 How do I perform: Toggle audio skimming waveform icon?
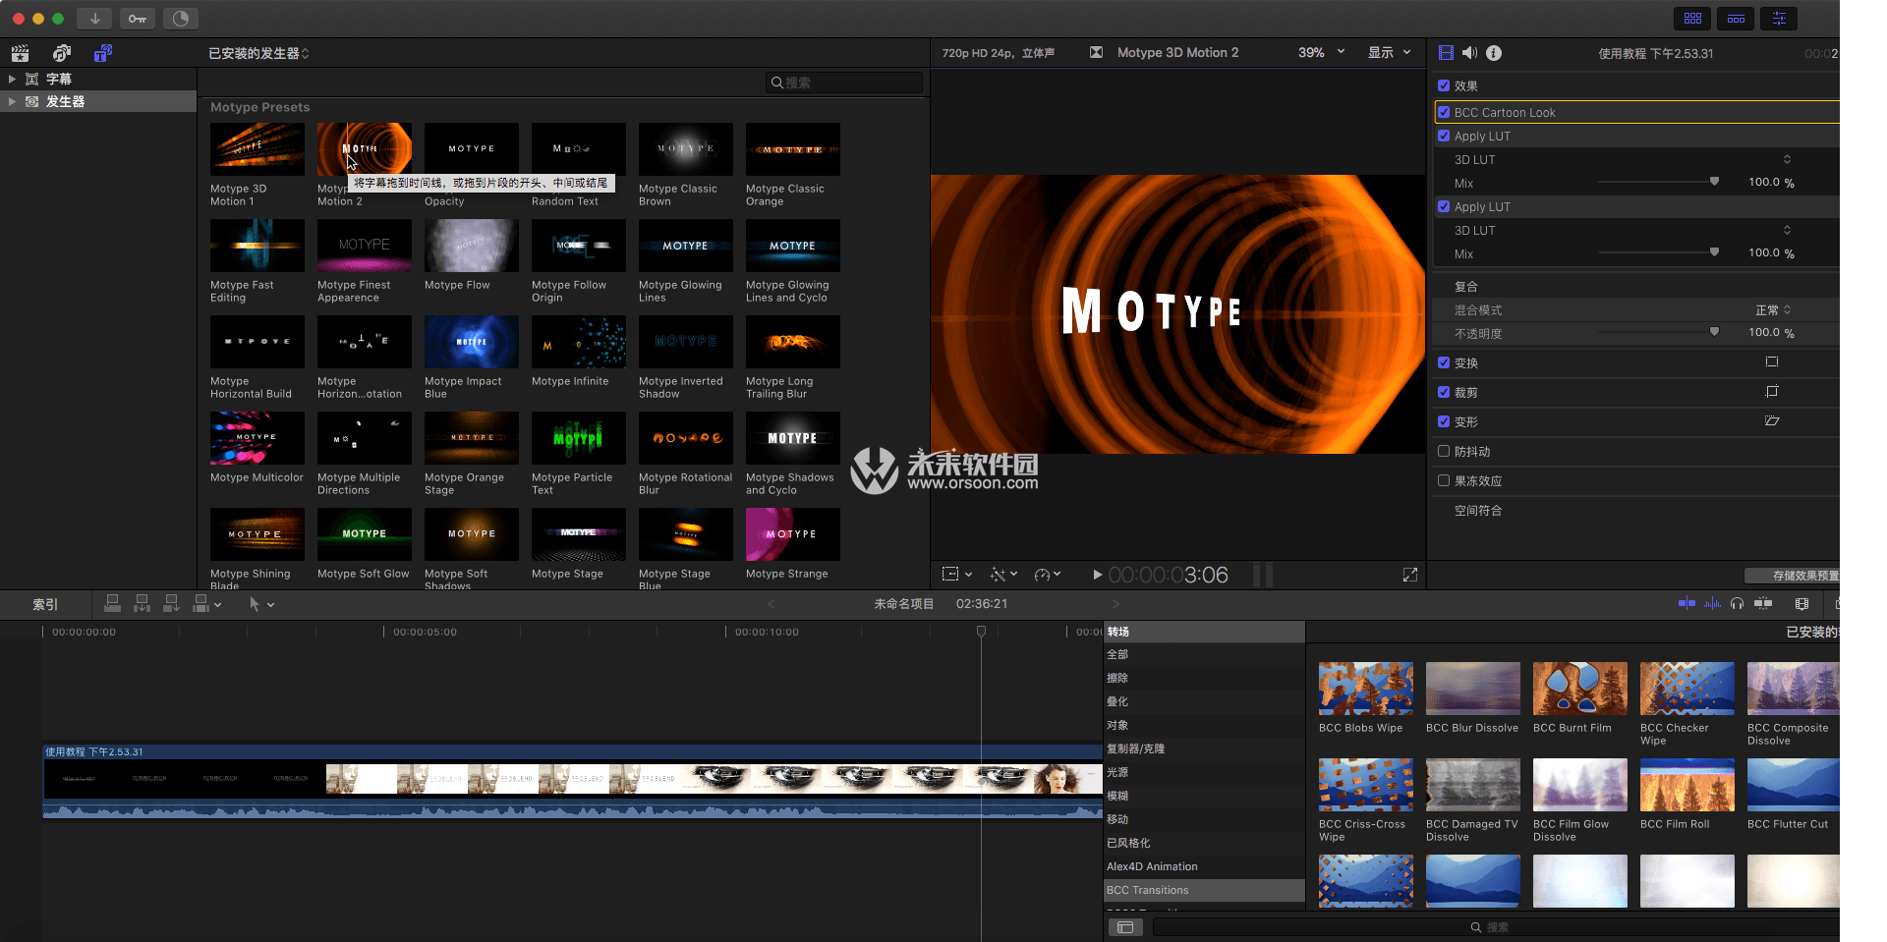tap(1712, 604)
